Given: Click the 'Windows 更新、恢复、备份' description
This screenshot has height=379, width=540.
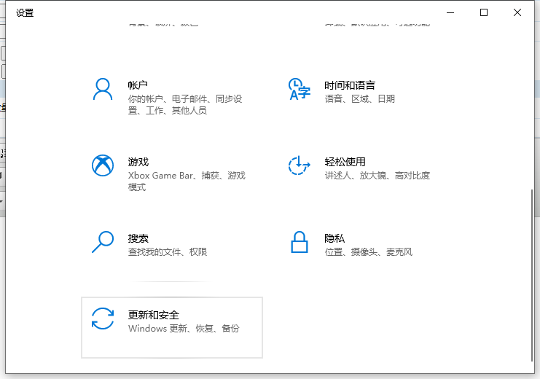Looking at the screenshot, I should coord(184,329).
